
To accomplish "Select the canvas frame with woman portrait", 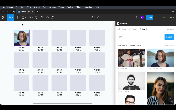I will click(x=22, y=38).
